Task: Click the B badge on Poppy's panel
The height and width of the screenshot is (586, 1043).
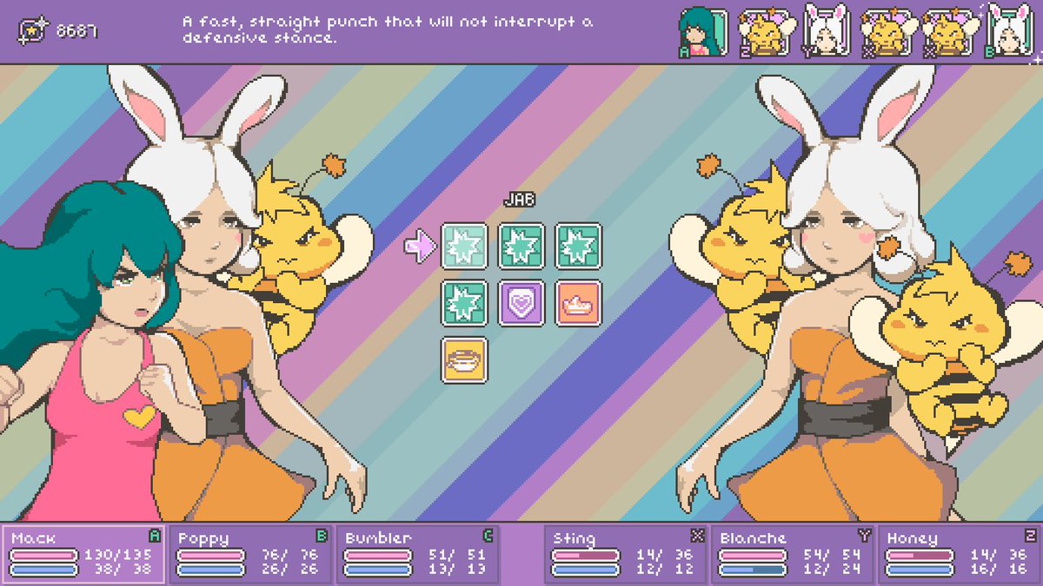Action: tap(322, 536)
